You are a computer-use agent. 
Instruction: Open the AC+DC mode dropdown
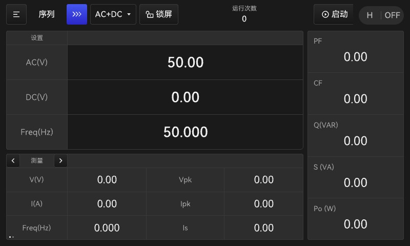pos(113,14)
